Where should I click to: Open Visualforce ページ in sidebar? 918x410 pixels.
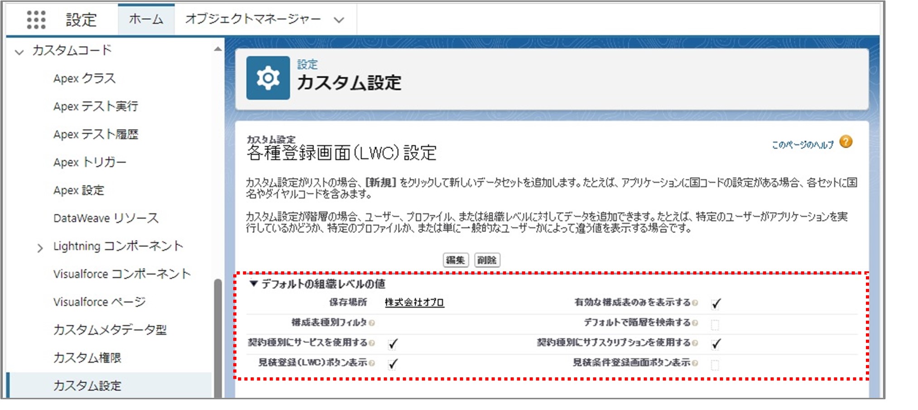pos(100,302)
